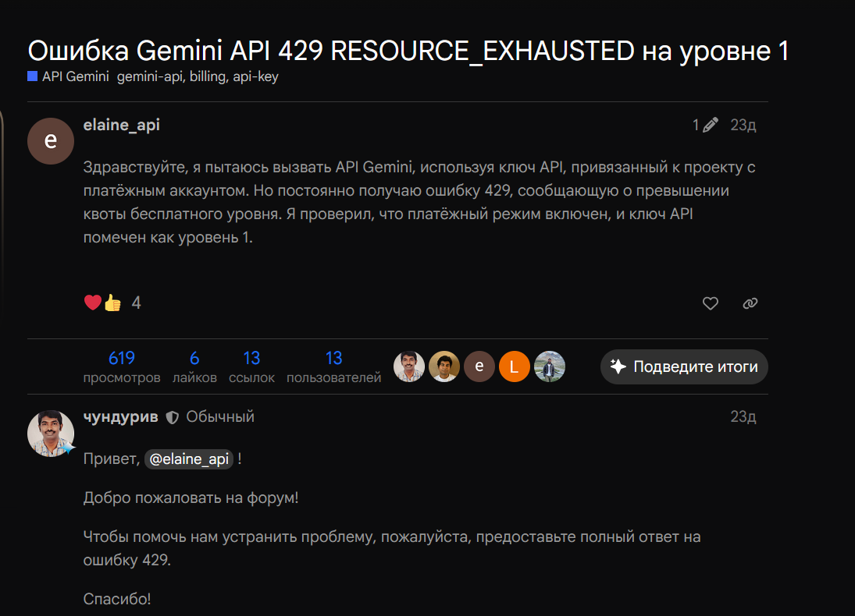Expand the 6 лайков stat

pyautogui.click(x=194, y=366)
